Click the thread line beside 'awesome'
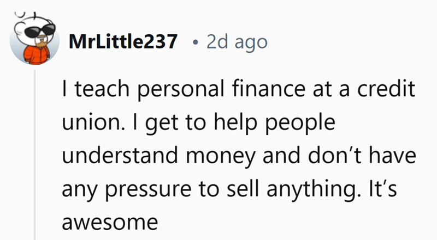 coord(35,222)
